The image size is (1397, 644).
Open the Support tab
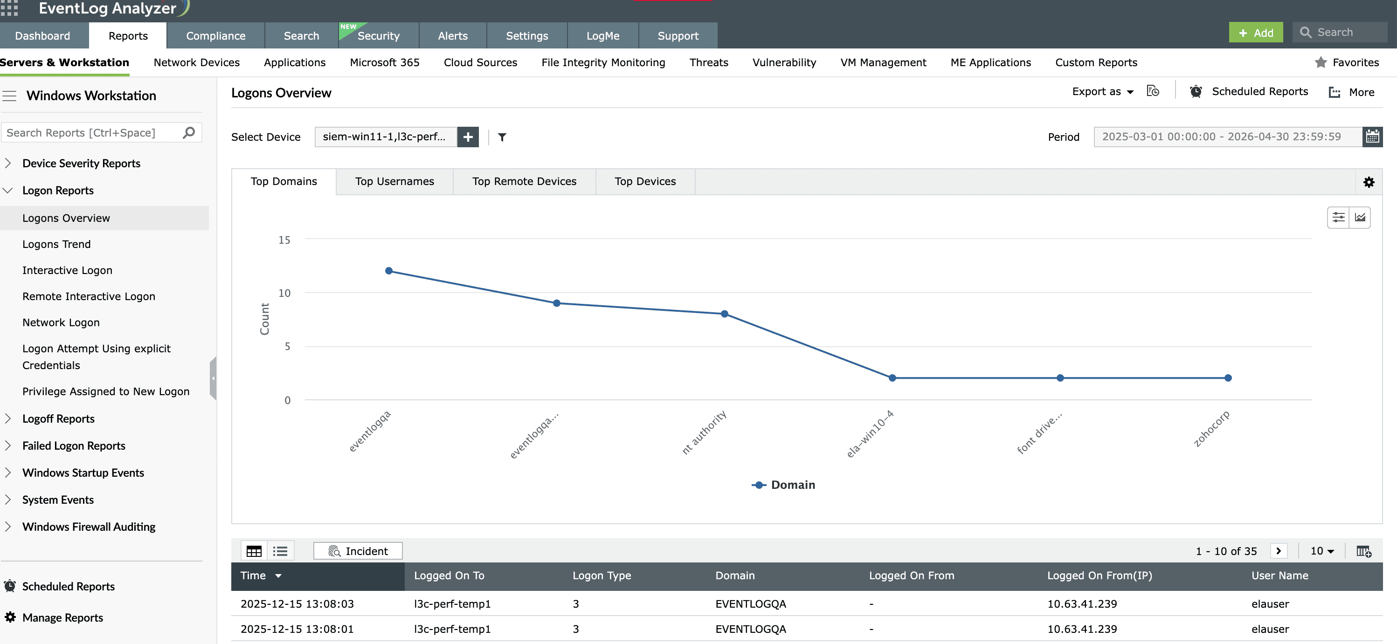678,36
